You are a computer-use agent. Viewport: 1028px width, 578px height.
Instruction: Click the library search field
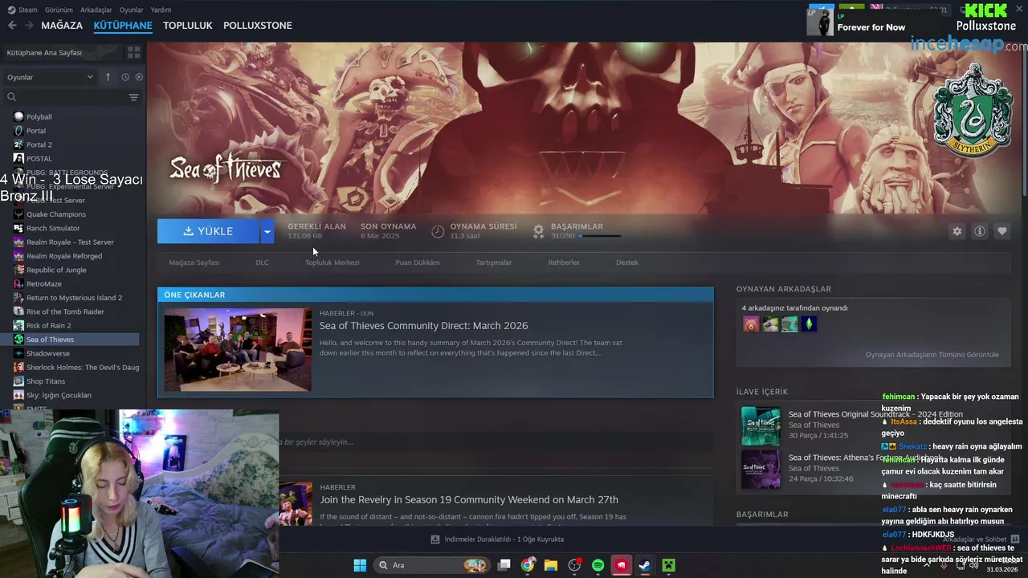(64, 97)
